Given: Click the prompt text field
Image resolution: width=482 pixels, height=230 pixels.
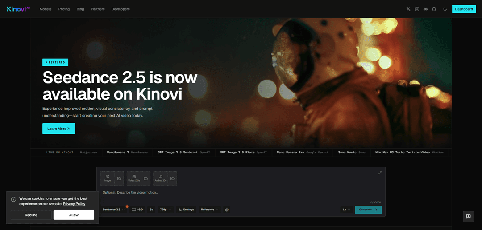Looking at the screenshot, I should point(241,192).
